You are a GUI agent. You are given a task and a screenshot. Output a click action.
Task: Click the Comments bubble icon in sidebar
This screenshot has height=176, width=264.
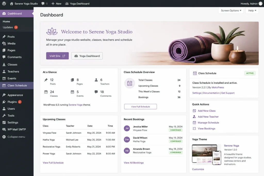coord(4,57)
